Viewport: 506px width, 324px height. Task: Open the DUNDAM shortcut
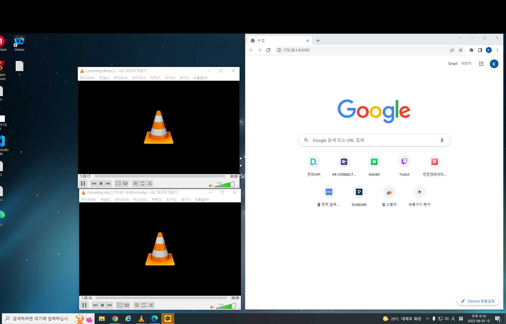point(359,196)
